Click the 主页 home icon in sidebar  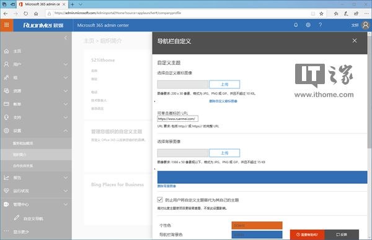coord(7,51)
